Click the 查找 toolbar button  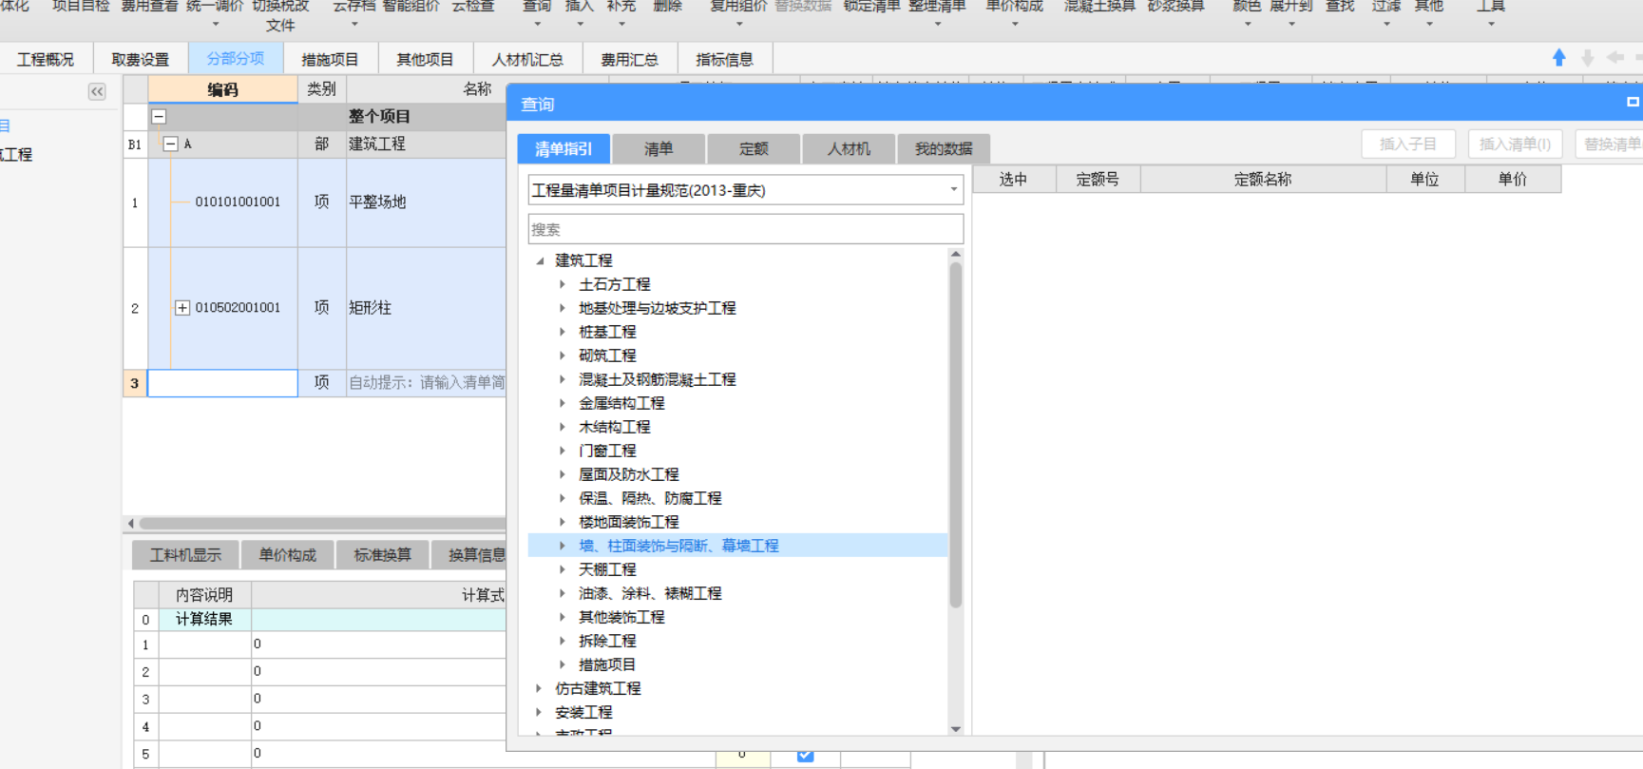pos(1340,8)
